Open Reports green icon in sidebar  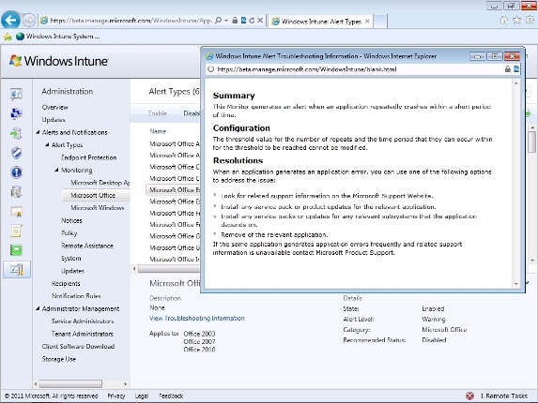pyautogui.click(x=16, y=250)
